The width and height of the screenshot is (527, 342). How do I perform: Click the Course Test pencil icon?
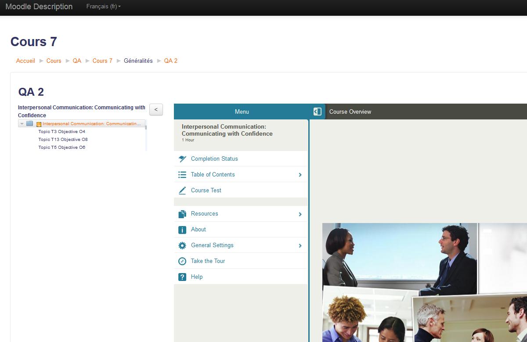(182, 190)
